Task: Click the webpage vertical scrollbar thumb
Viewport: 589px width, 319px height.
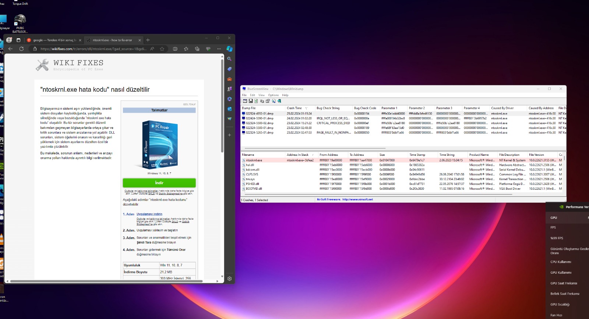Action: [x=222, y=106]
